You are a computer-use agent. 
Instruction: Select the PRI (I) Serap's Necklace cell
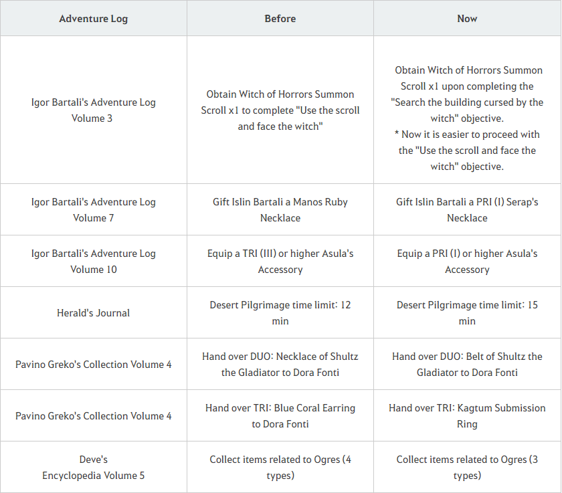[467, 210]
